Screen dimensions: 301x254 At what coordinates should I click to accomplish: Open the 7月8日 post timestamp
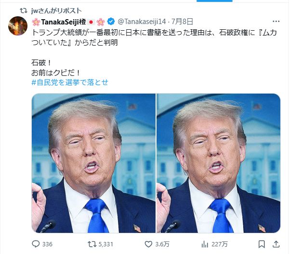tap(182, 22)
